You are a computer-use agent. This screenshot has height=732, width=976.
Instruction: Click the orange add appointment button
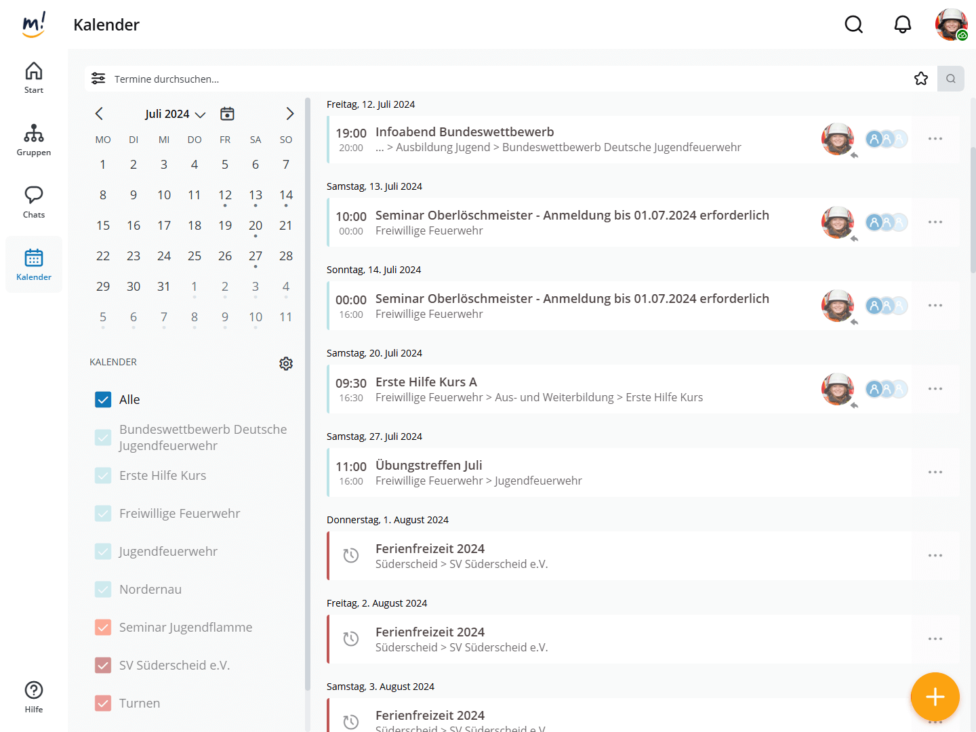point(935,696)
